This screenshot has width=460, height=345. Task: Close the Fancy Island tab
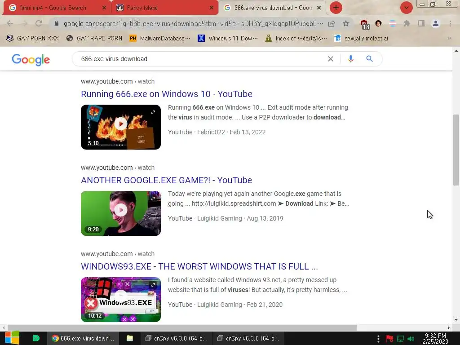[212, 8]
